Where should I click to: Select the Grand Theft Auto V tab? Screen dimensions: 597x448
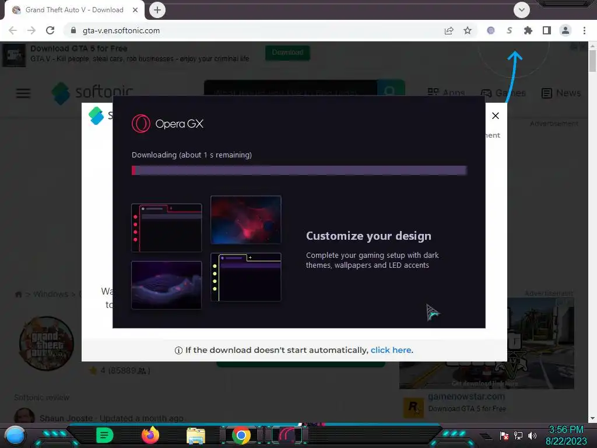tap(74, 10)
